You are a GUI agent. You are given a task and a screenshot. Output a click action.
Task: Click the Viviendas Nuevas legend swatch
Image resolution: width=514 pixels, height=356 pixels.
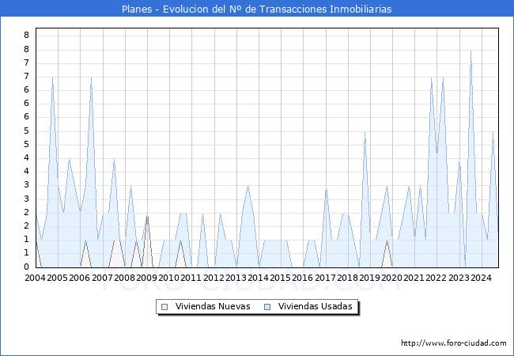(x=164, y=307)
